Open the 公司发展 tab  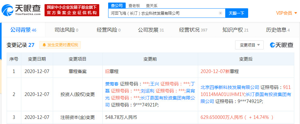point(151,30)
